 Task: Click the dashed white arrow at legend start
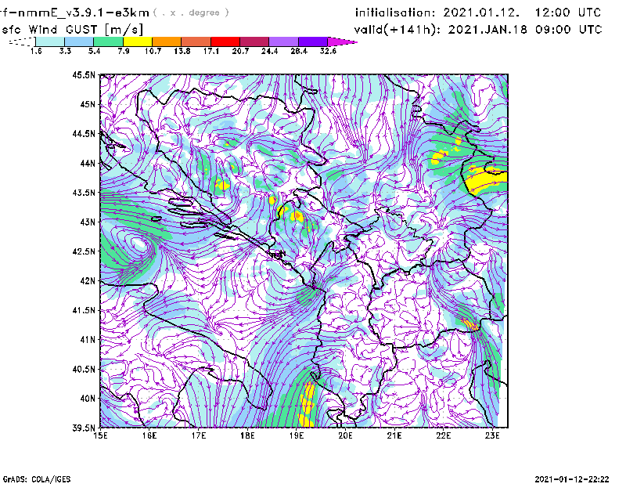pos(22,42)
